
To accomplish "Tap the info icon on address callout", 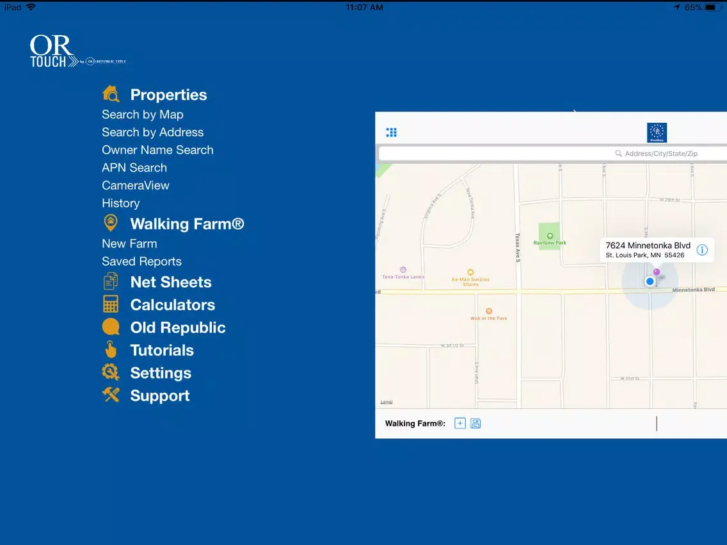I will click(x=702, y=250).
